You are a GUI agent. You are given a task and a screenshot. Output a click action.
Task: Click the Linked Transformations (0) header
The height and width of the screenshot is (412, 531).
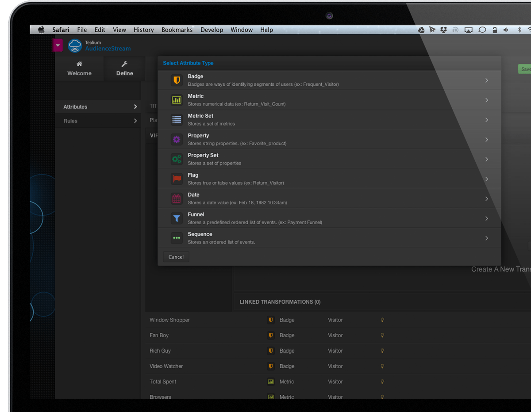coord(280,302)
